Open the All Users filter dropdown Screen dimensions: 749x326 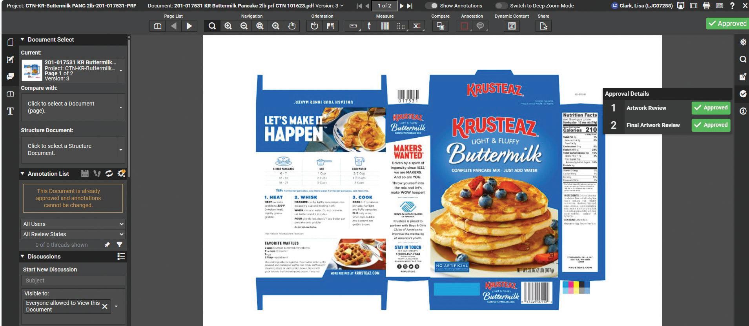73,224
